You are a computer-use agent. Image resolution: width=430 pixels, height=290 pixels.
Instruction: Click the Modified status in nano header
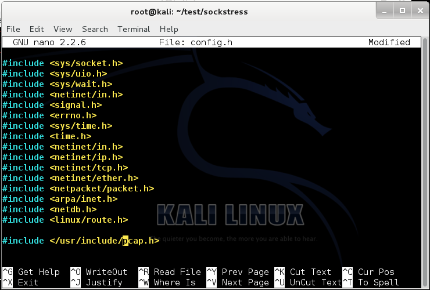click(x=389, y=42)
